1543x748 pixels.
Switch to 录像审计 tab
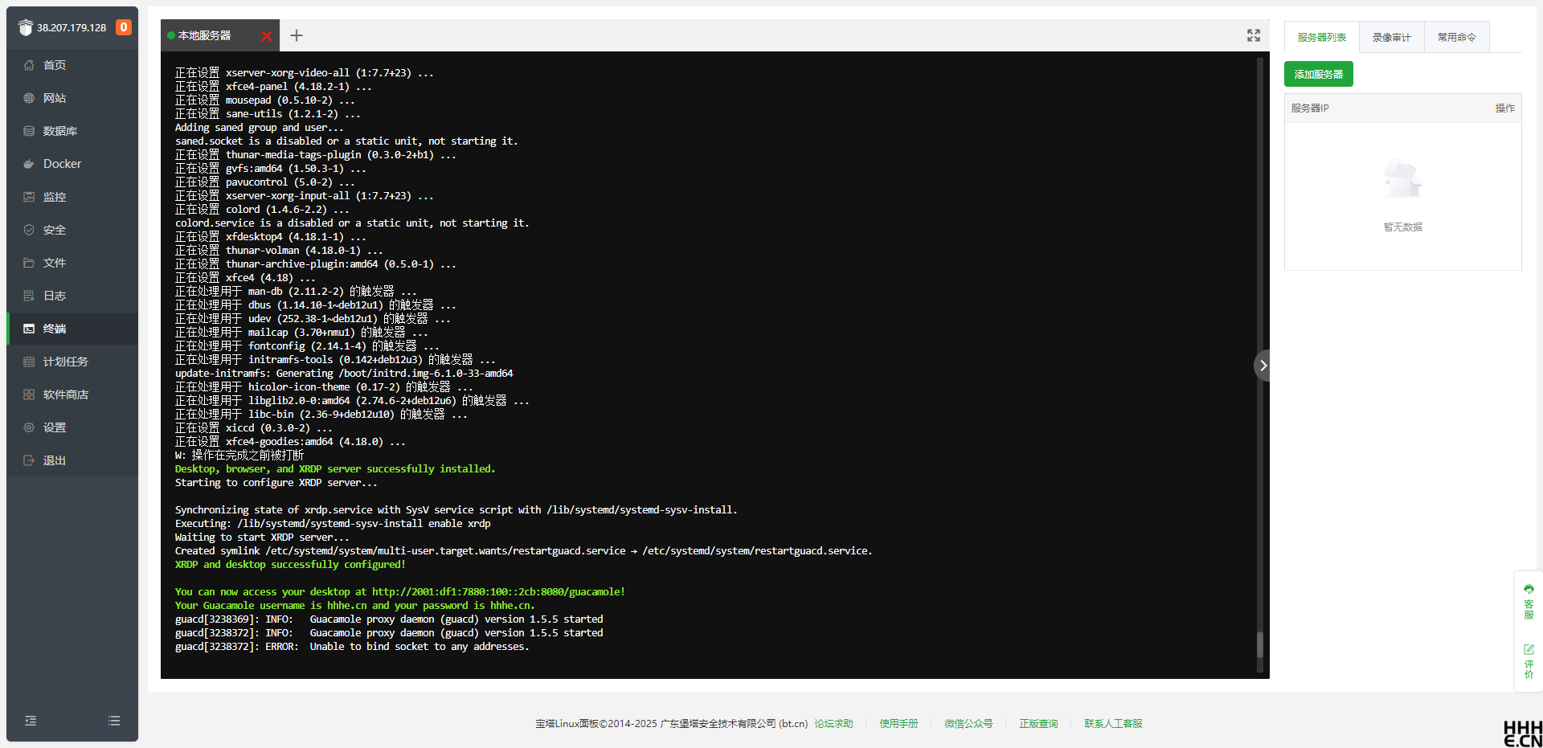(1392, 37)
